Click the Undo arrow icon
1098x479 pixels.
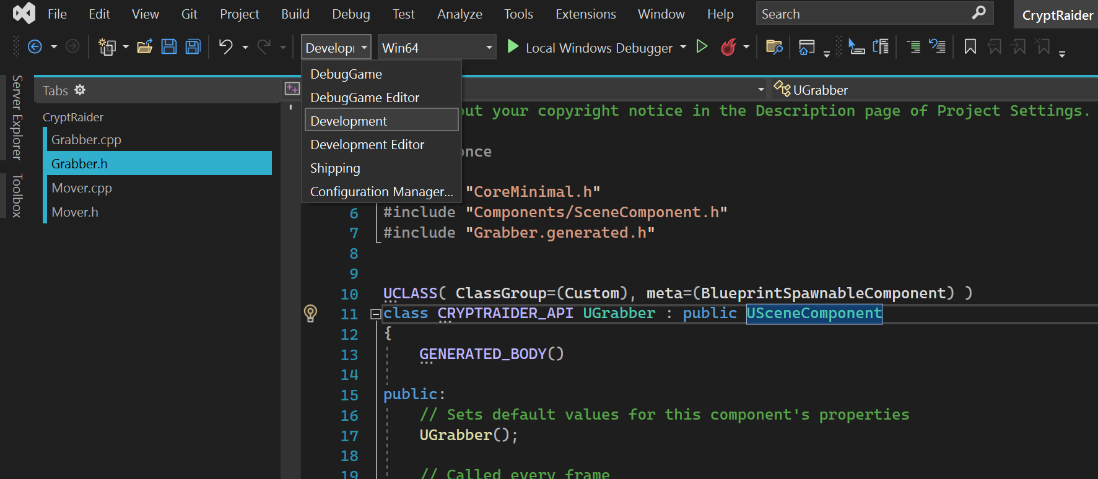pos(226,47)
